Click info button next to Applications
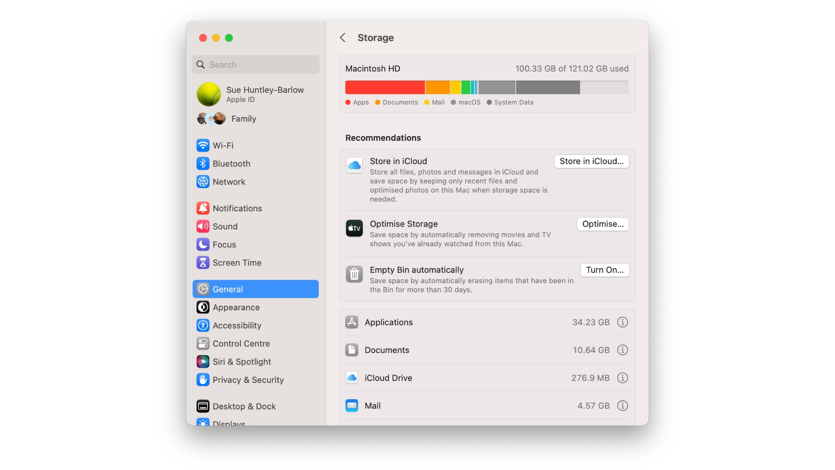835x470 pixels. (x=622, y=322)
